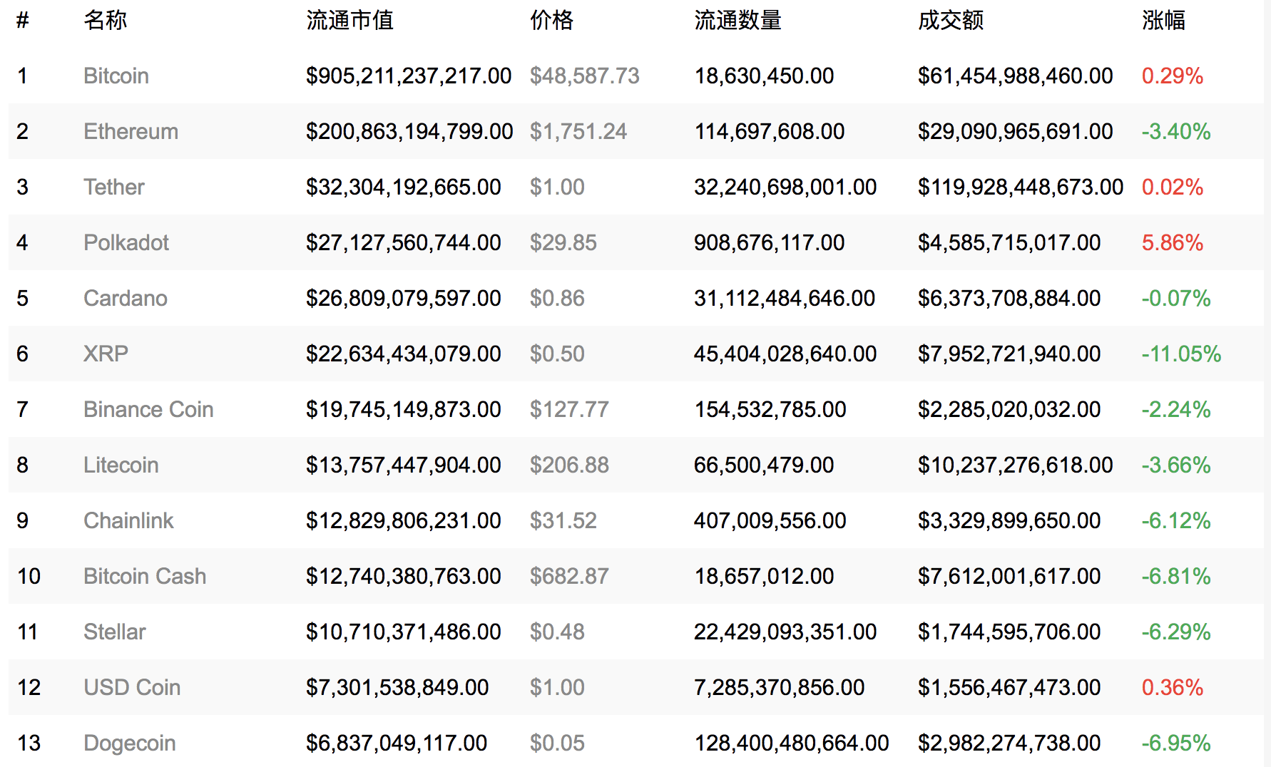This screenshot has width=1271, height=767.
Task: Sort by the 流通市值 column header
Action: pos(349,20)
